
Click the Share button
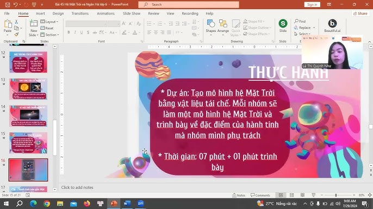pos(360,14)
